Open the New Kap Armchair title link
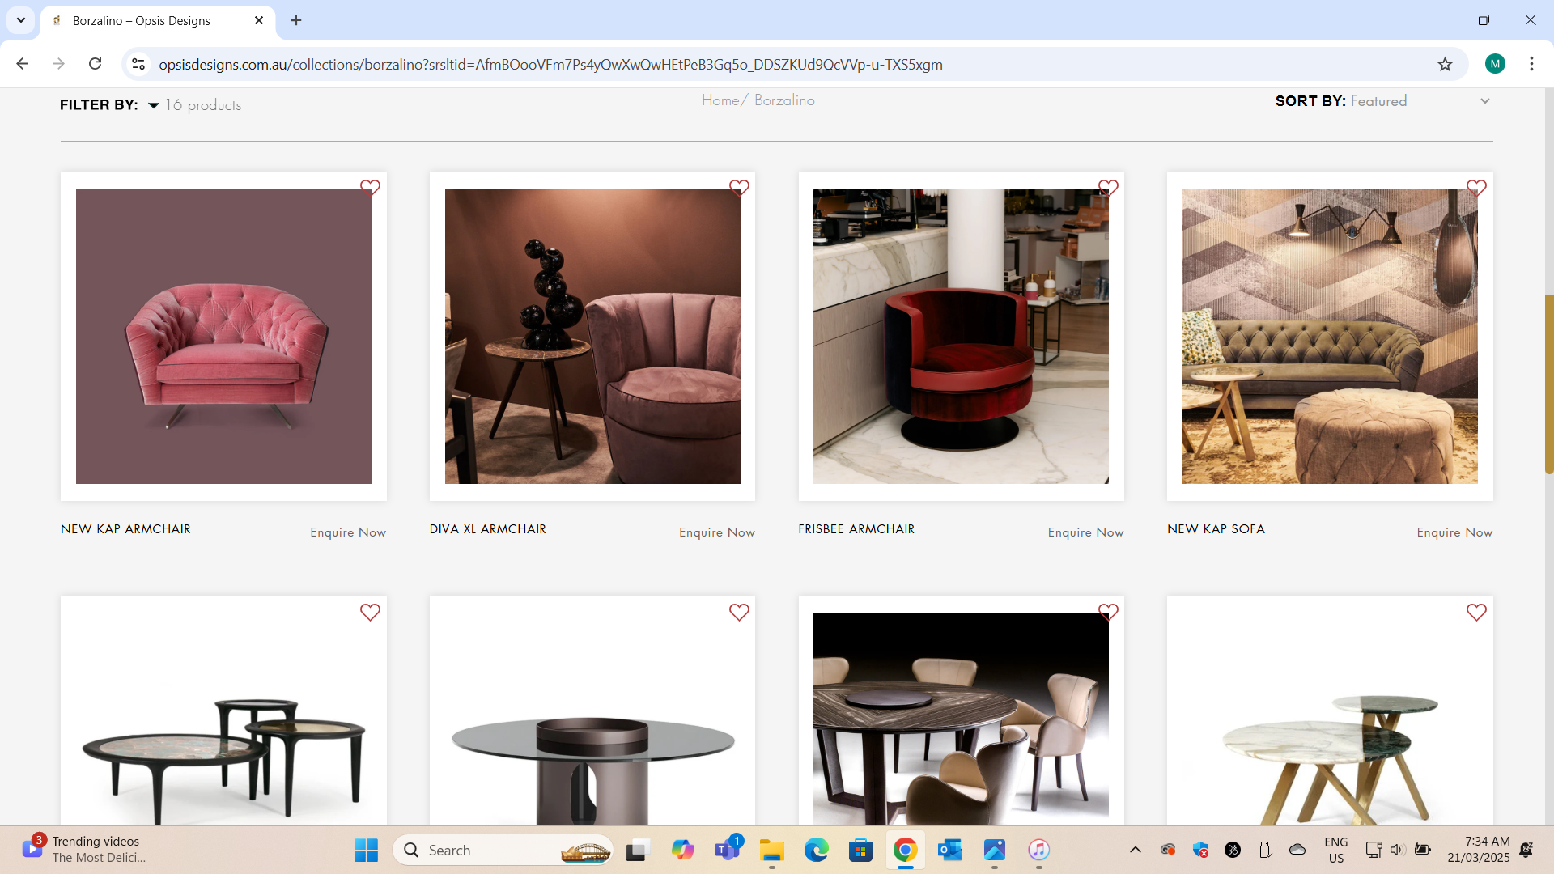The image size is (1554, 874). (x=125, y=529)
